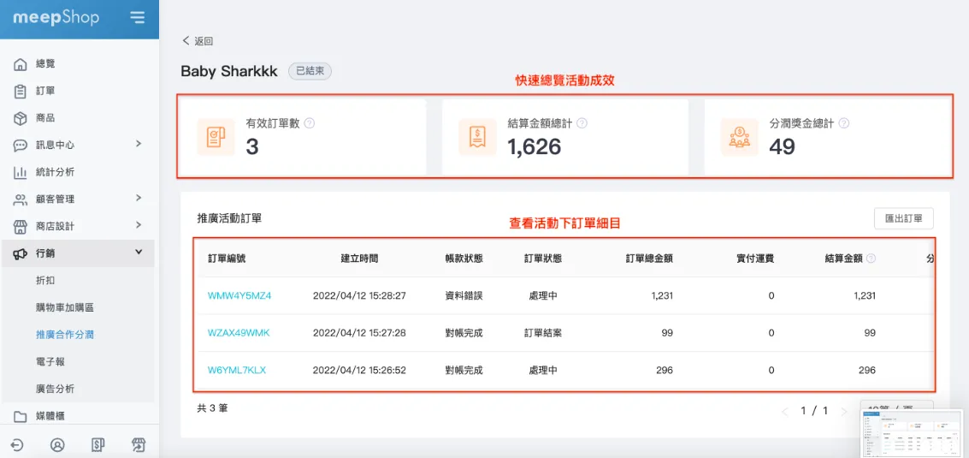Go back with the 返回 link

pyautogui.click(x=198, y=41)
